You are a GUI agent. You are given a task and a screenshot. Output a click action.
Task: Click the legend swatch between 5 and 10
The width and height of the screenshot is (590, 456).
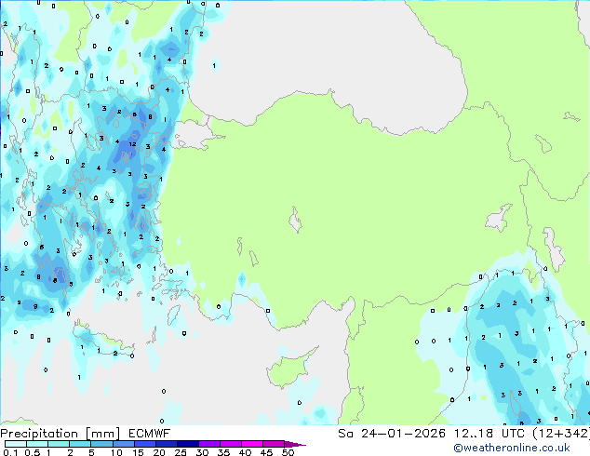102,444
